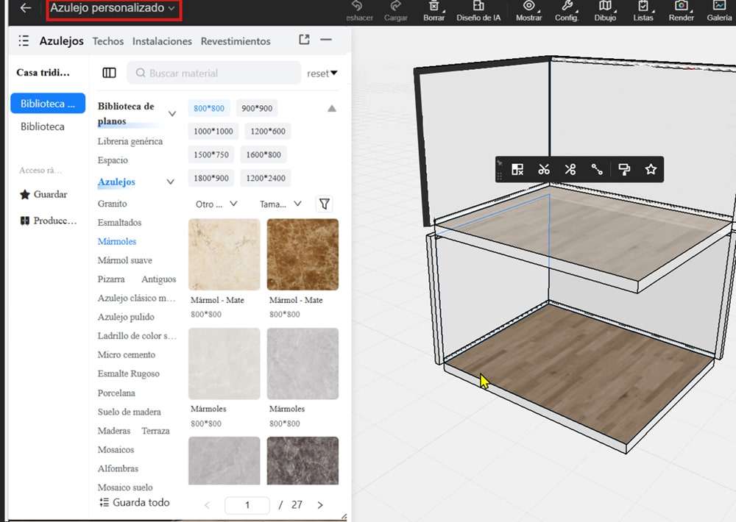Screen dimensions: 736x522
Task: Open the funnel filter icon
Action: (x=325, y=204)
